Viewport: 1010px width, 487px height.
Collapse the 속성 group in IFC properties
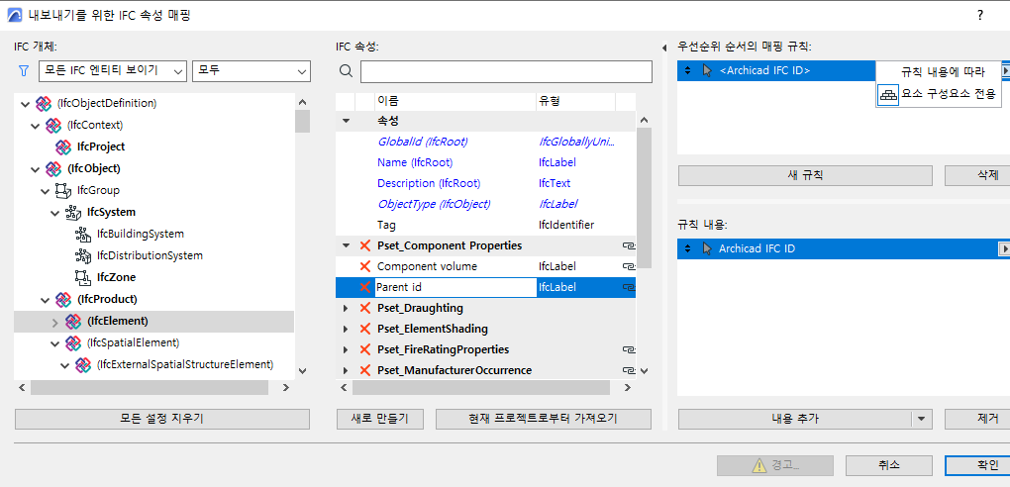point(346,121)
